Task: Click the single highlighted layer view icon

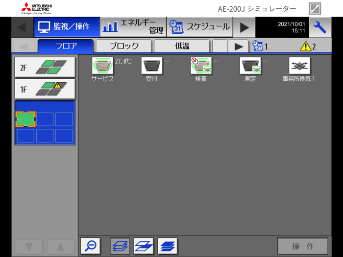Action: point(144,246)
